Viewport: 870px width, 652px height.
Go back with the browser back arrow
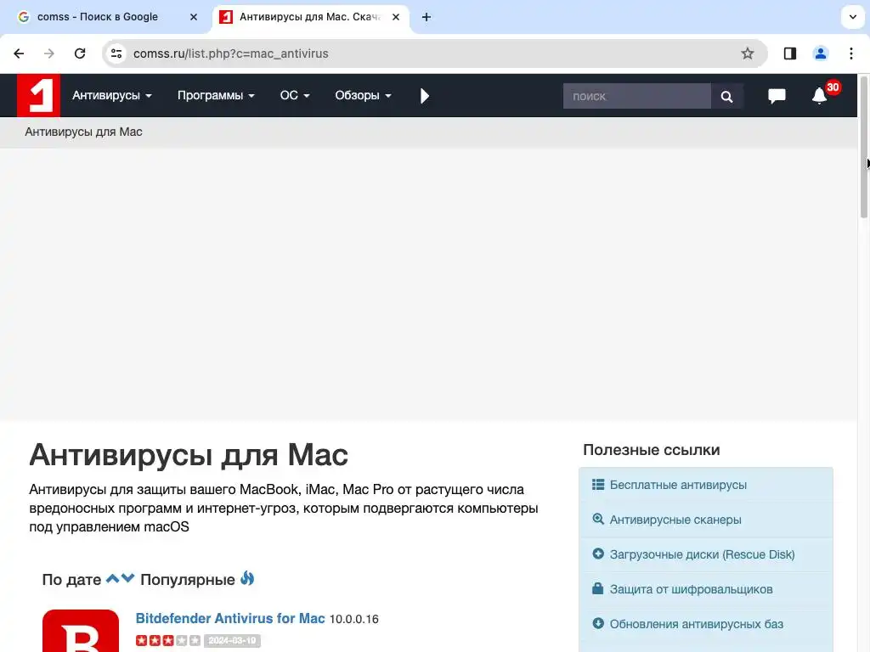pos(19,53)
